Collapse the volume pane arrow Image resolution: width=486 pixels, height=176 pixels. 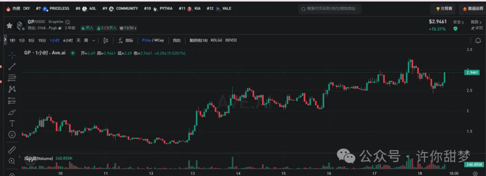20,157
